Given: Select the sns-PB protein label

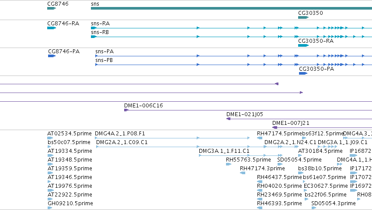Looking at the screenshot, I should (104, 60).
